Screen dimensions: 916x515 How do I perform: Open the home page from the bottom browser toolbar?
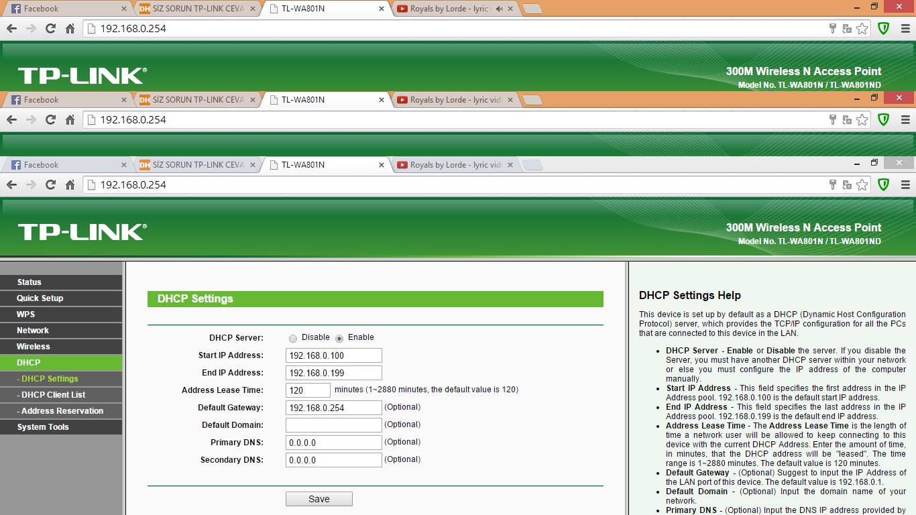pyautogui.click(x=70, y=185)
